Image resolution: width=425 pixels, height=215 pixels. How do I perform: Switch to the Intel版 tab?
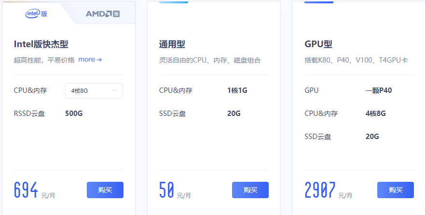[36, 13]
